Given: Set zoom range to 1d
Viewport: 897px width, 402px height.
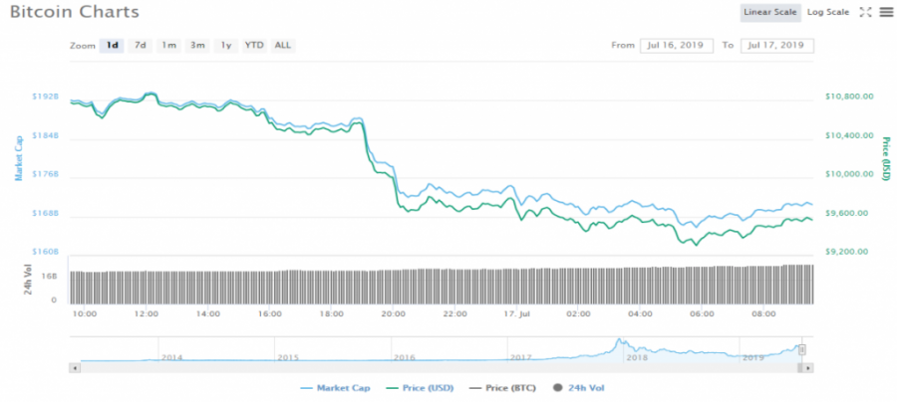Looking at the screenshot, I should 112,45.
